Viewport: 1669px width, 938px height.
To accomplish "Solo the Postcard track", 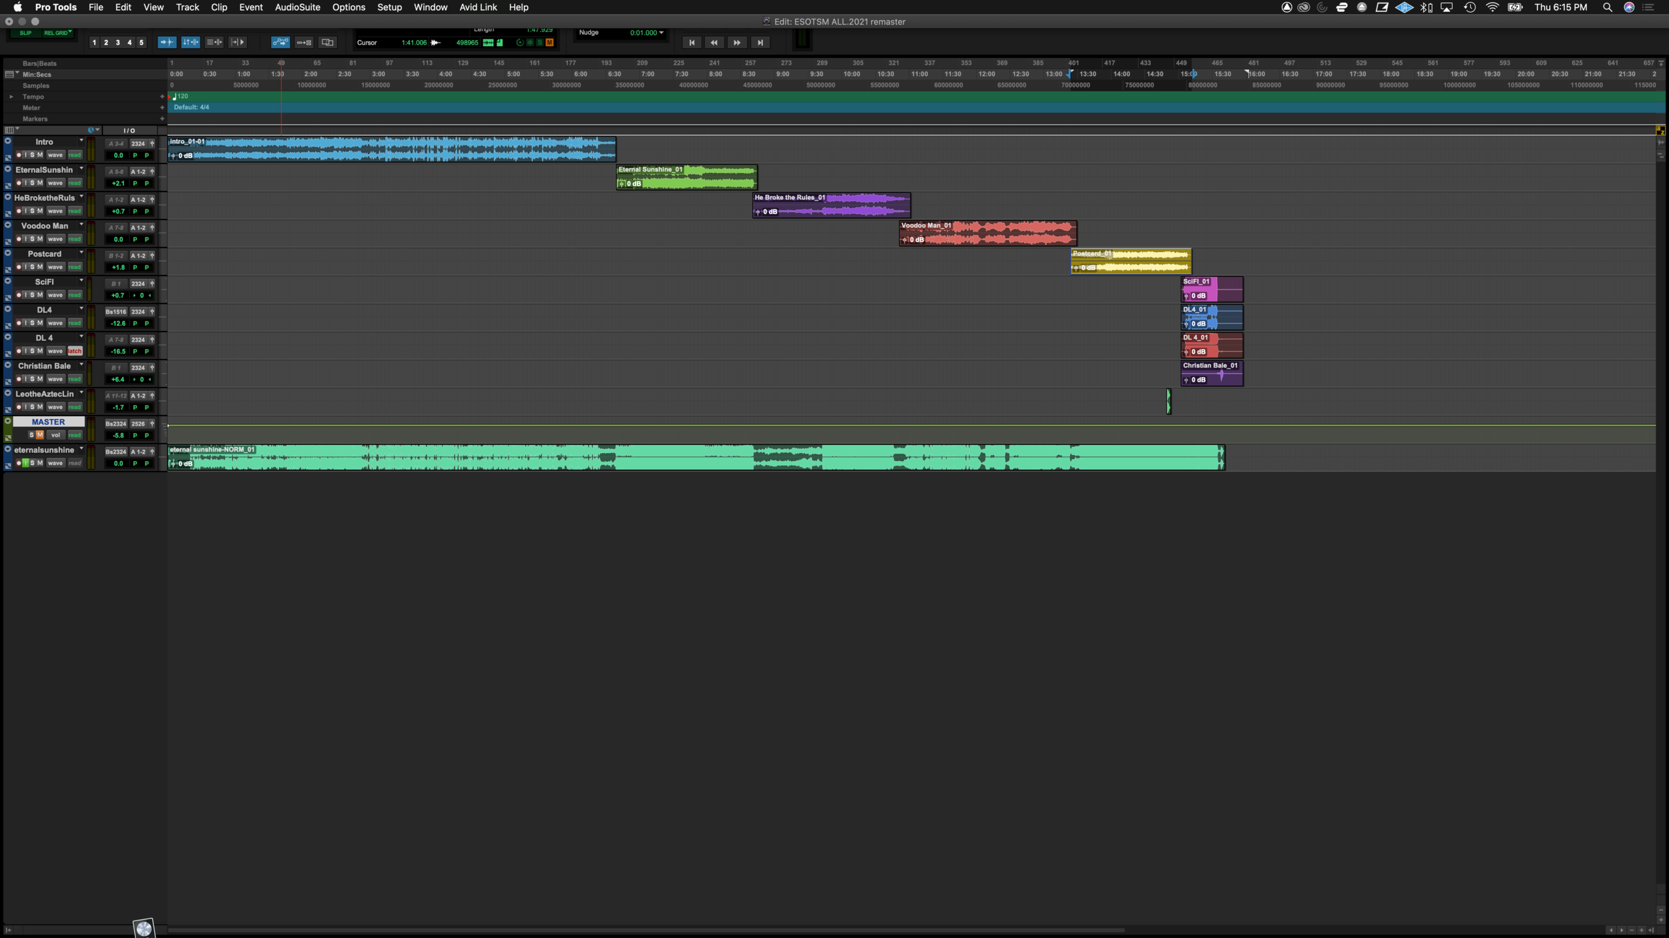I will tap(32, 267).
